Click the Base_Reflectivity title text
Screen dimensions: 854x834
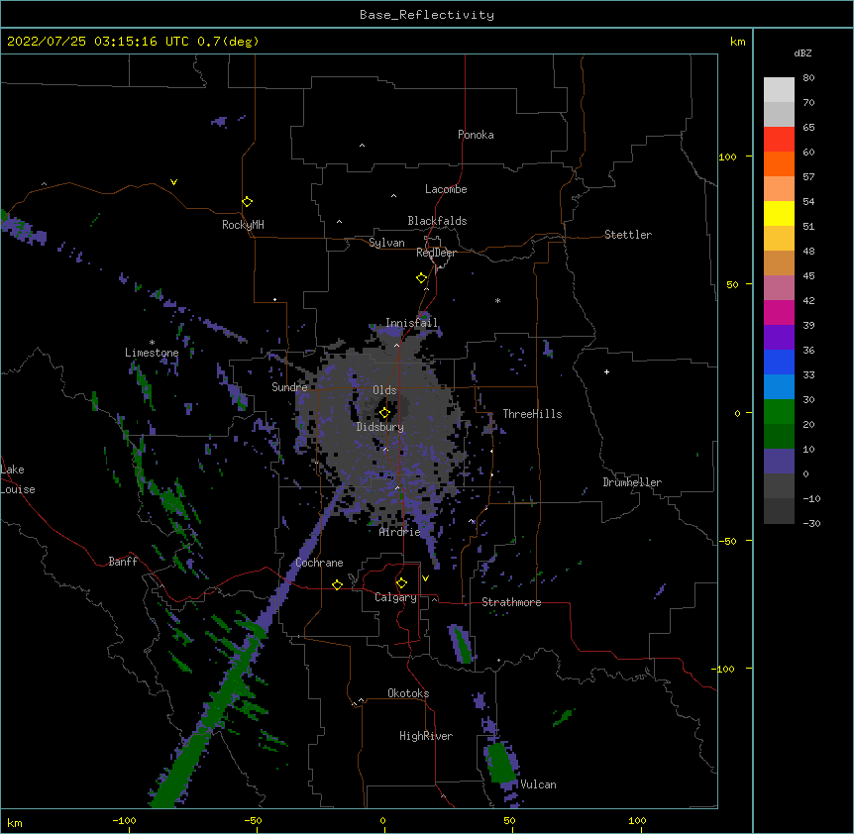(427, 15)
